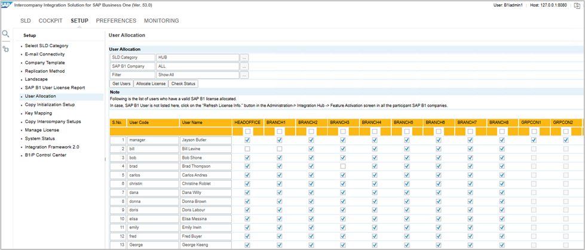Go to the PREFERENCES tab
This screenshot has width=585, height=250.
pyautogui.click(x=116, y=21)
